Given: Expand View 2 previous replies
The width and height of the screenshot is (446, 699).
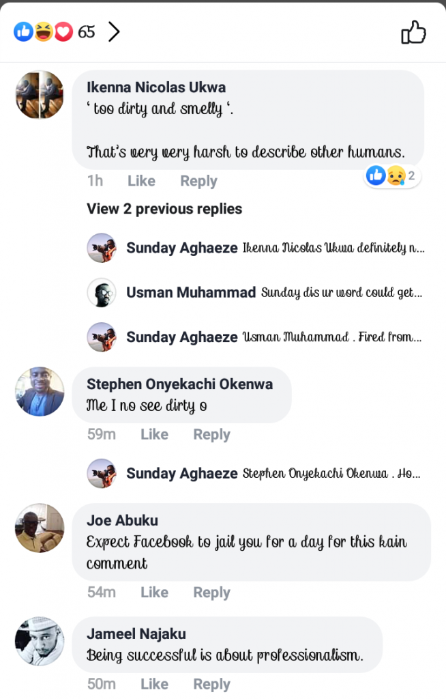Looking at the screenshot, I should (x=164, y=209).
